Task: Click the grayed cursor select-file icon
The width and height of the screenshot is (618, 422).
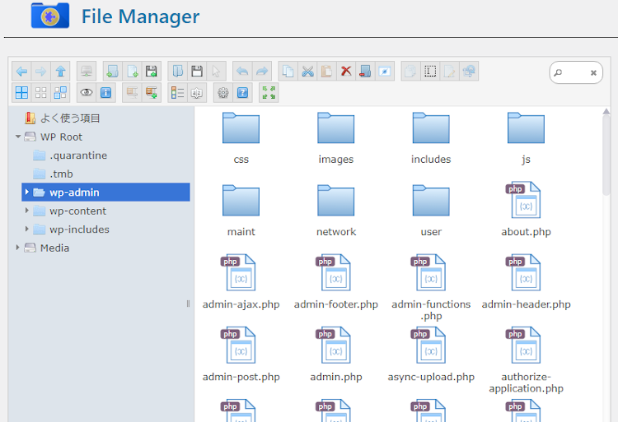Action: (216, 72)
